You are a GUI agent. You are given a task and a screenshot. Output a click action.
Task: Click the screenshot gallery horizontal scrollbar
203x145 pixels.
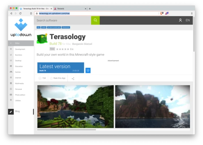pyautogui.click(x=67, y=130)
